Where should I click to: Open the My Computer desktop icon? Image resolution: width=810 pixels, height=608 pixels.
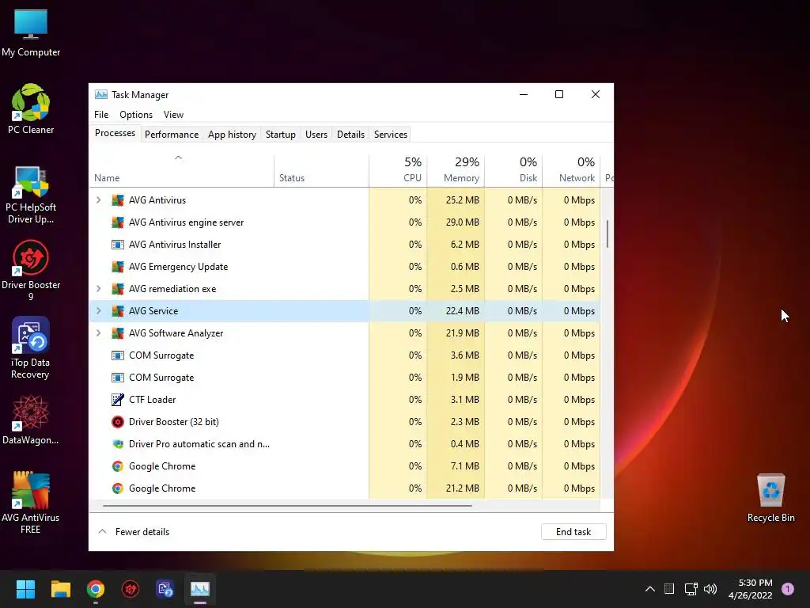(31, 33)
